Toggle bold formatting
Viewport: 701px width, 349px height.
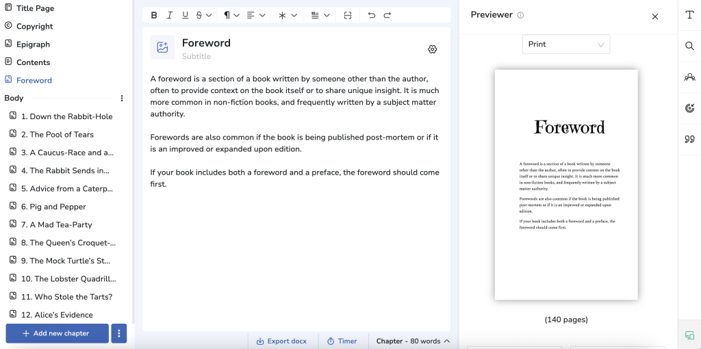tap(154, 15)
